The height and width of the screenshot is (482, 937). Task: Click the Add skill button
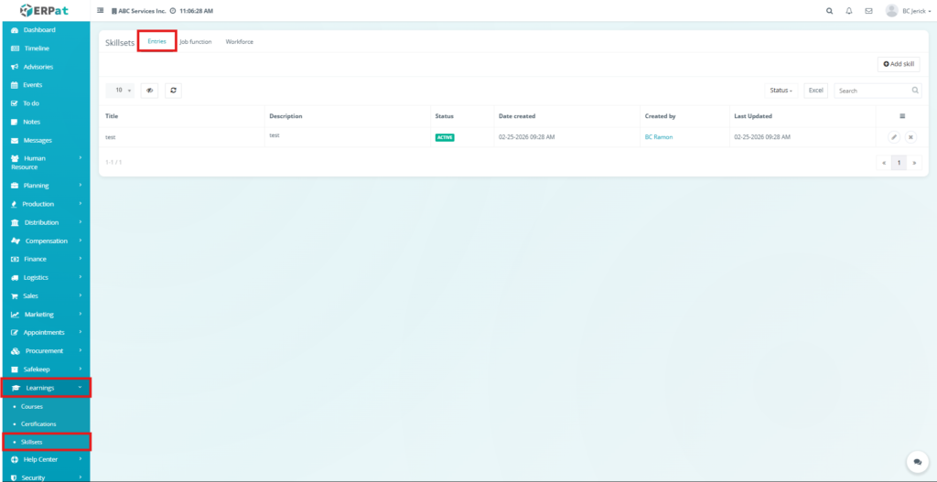(899, 64)
